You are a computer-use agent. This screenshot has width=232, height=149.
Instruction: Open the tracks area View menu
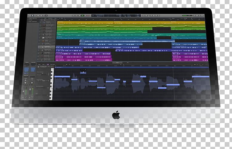tap(55, 18)
